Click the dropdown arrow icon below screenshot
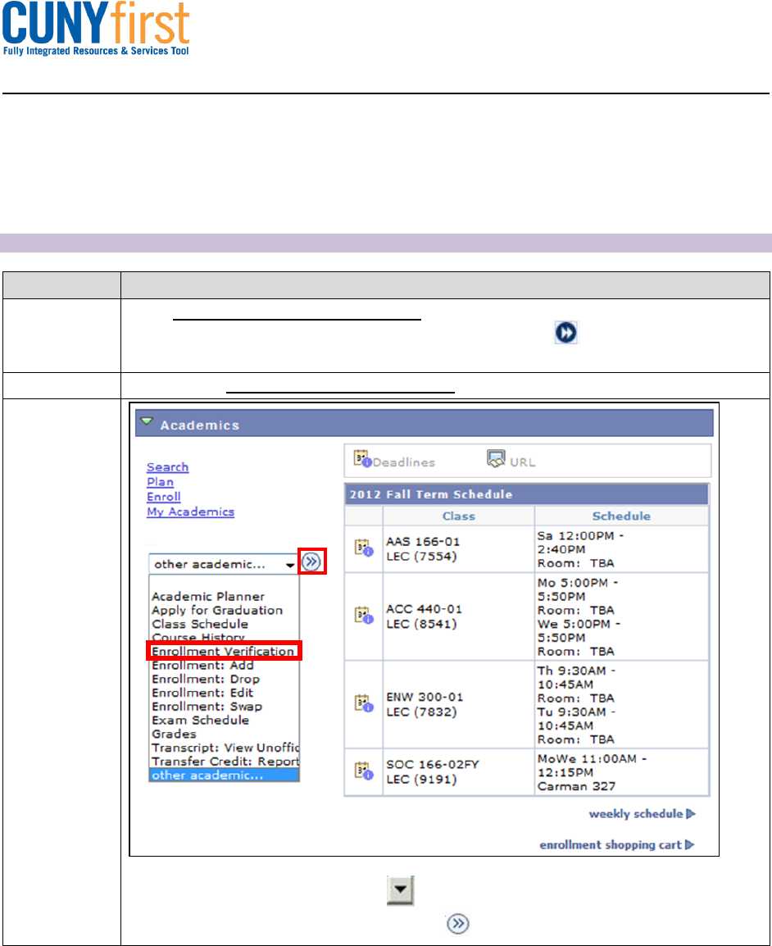 pyautogui.click(x=400, y=890)
